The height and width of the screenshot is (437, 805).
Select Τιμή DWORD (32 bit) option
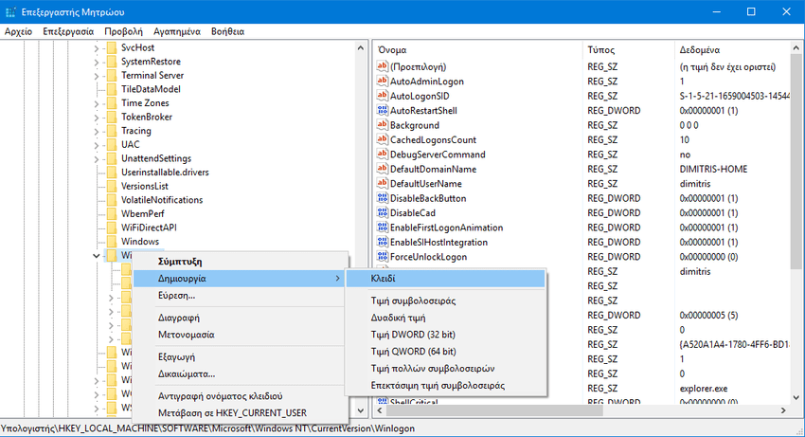tap(412, 335)
